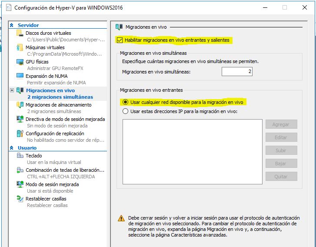Click the Migraciones en vivo server icon in tree
This screenshot has height=247, width=316.
pyautogui.click(x=20, y=90)
